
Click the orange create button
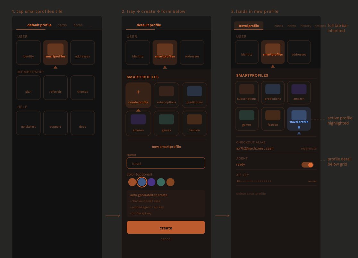(x=166, y=228)
